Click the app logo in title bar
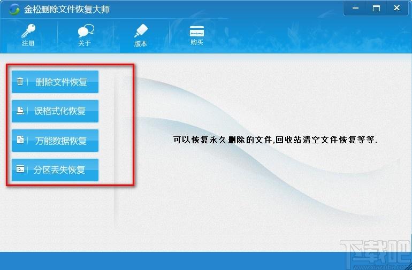The width and height of the screenshot is (412, 270). [14, 10]
